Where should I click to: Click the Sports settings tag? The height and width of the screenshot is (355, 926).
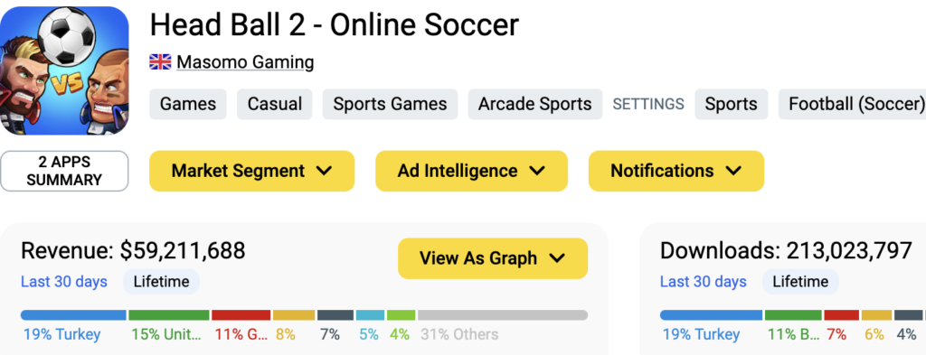pyautogui.click(x=731, y=105)
